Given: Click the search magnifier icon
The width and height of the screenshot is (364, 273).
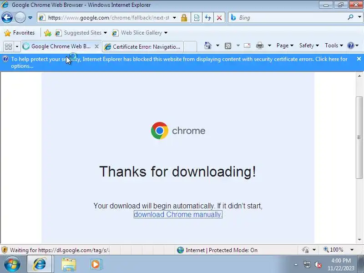Looking at the screenshot, I should click(x=350, y=17).
